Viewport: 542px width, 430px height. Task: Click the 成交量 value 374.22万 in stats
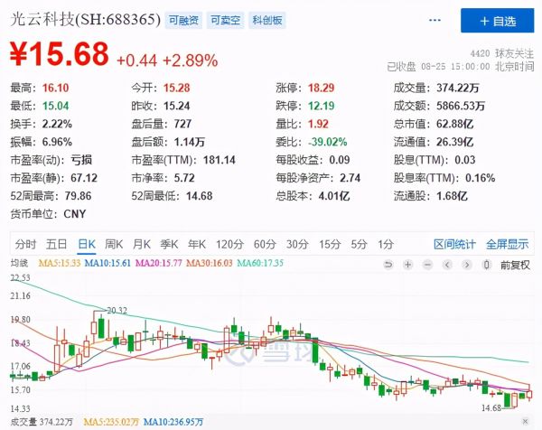pos(458,88)
